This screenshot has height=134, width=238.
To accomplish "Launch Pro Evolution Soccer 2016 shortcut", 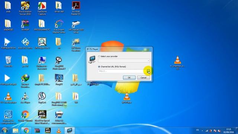I will (x=25, y=8).
